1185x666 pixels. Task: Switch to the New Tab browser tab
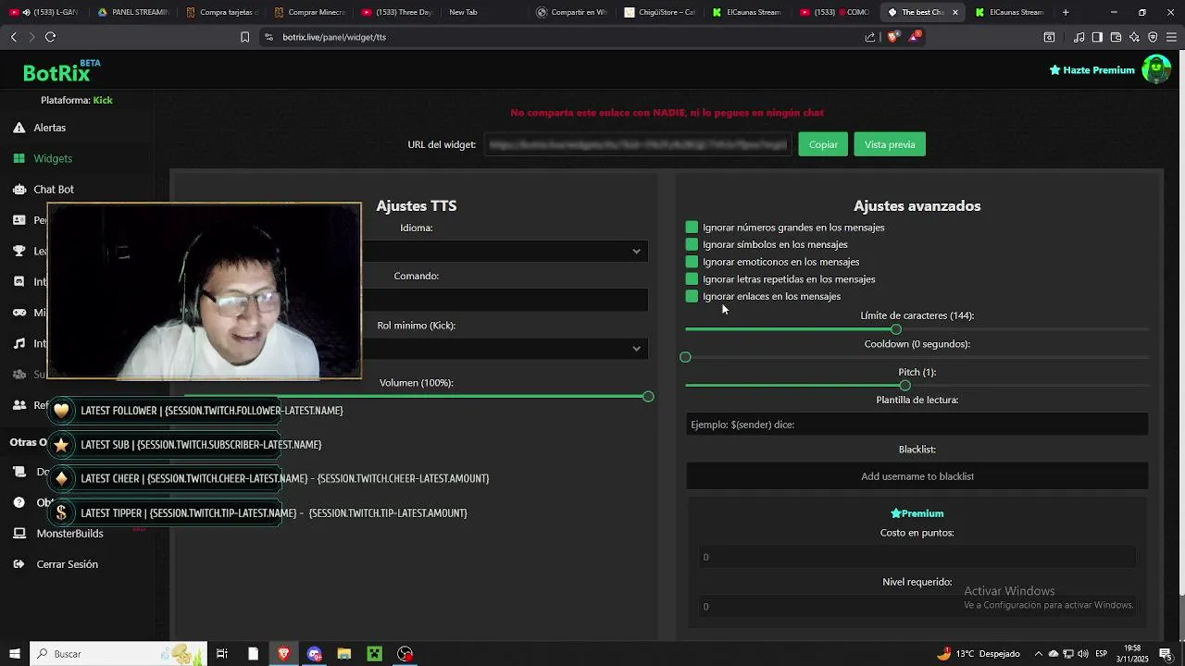tap(463, 12)
